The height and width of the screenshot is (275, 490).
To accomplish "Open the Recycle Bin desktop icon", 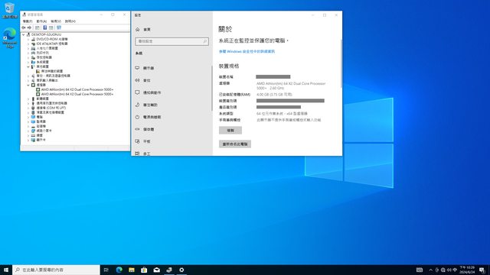I will click(x=9, y=10).
